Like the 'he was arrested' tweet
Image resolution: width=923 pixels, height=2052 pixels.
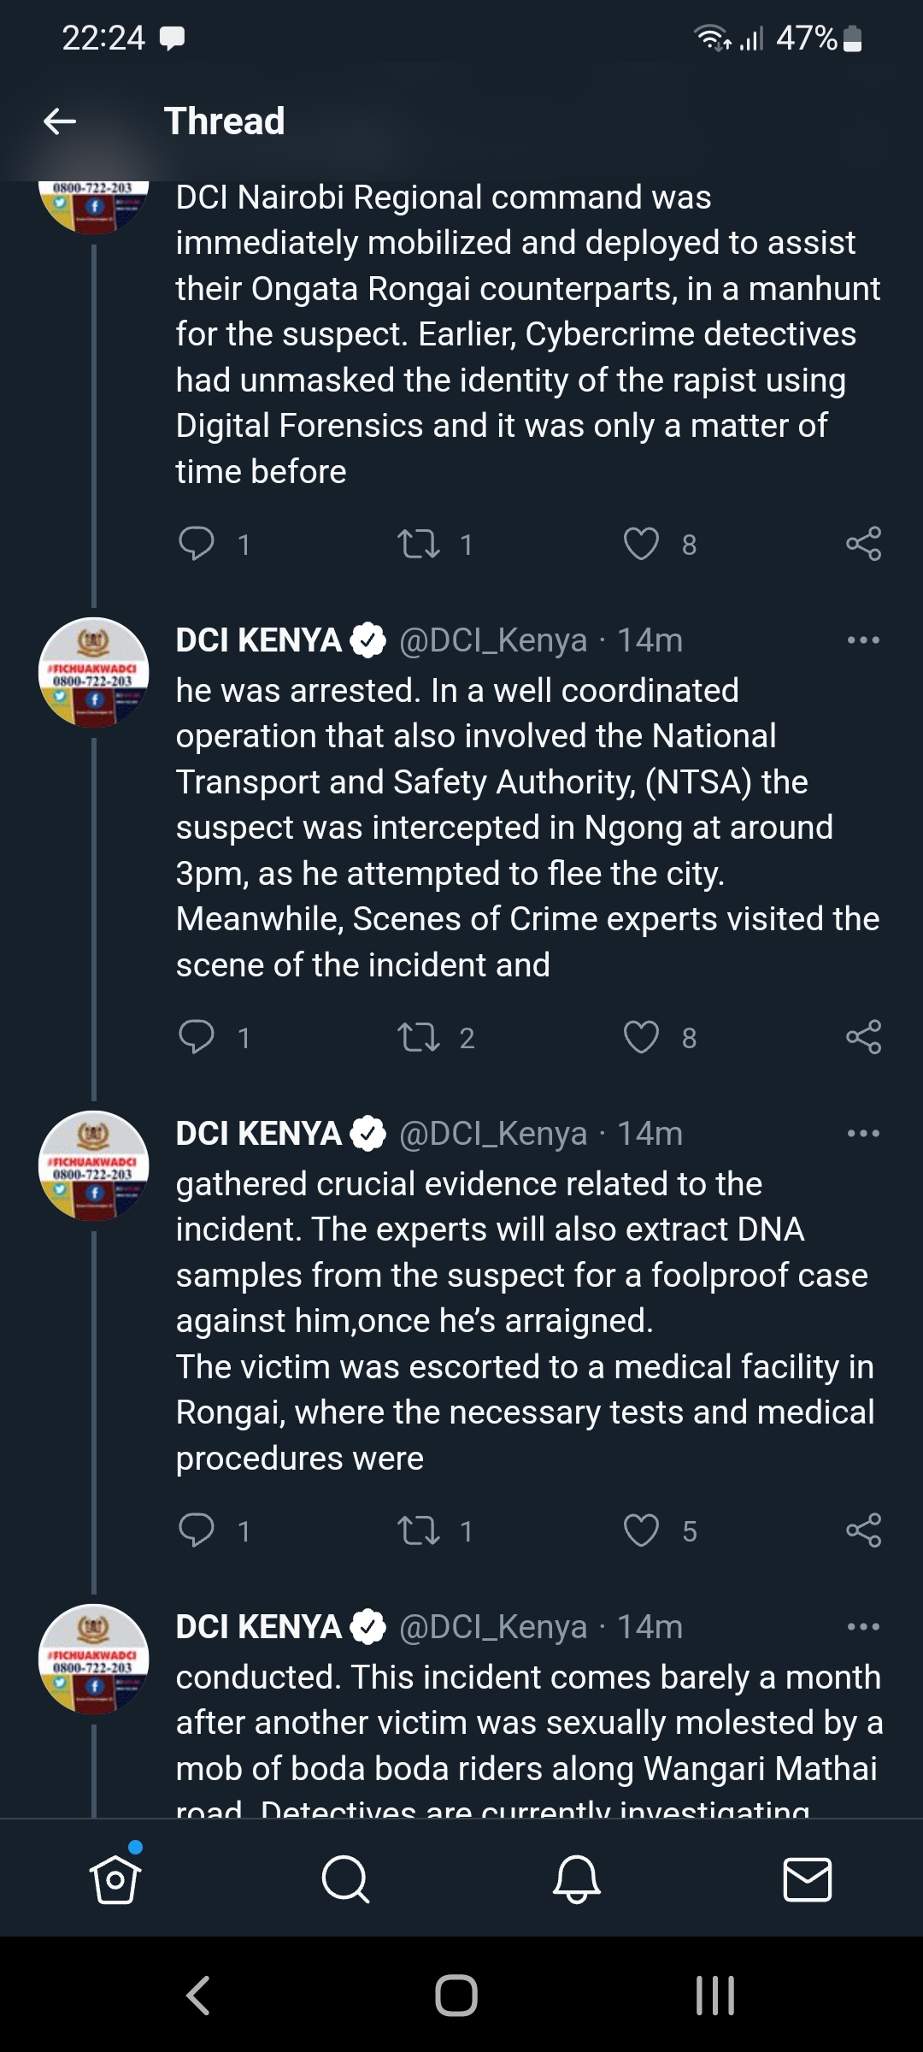pos(641,1037)
